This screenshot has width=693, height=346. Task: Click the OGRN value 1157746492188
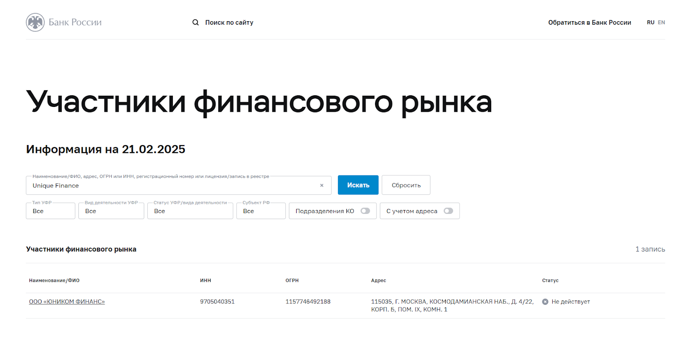[x=308, y=302]
